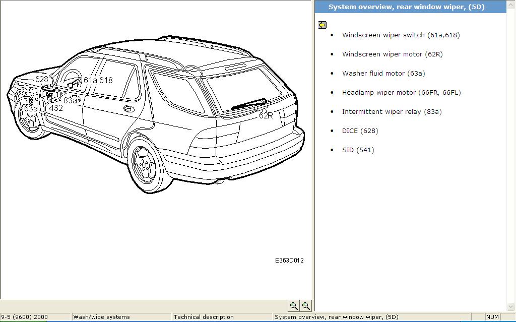Click the 9-5 (9600) 2000 status bar entry

pos(35,317)
